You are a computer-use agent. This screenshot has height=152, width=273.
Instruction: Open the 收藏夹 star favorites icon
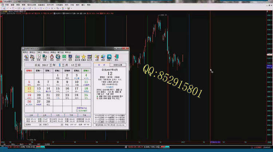(84, 57)
